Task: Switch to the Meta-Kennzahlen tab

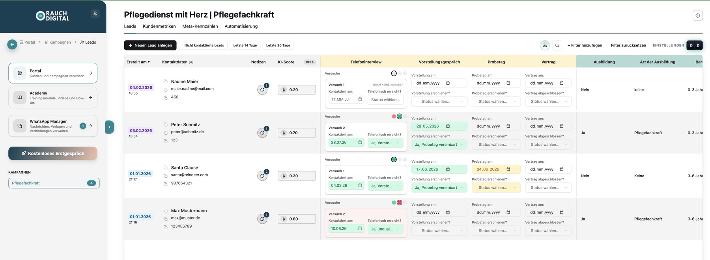Action: click(200, 26)
